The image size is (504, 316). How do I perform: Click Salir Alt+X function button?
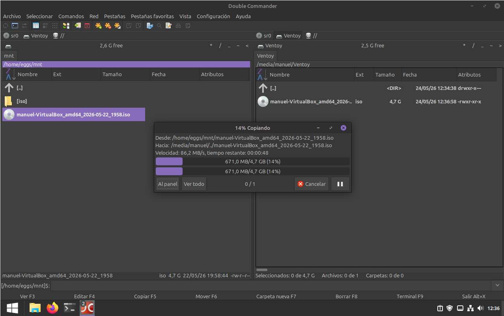coord(474,296)
